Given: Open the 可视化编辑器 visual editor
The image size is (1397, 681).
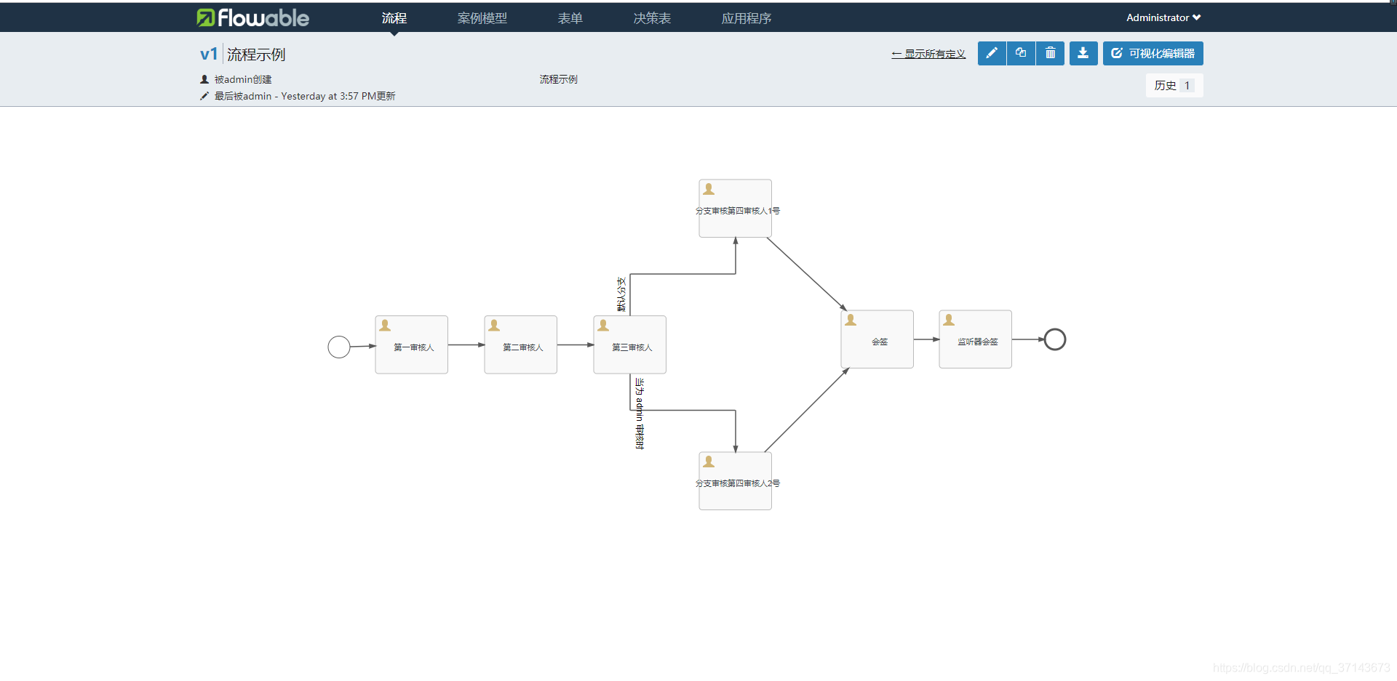Looking at the screenshot, I should (1153, 53).
